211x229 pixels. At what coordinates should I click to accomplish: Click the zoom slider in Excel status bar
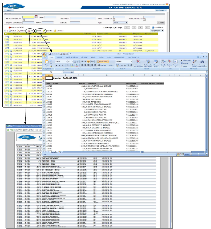[x=198, y=154]
